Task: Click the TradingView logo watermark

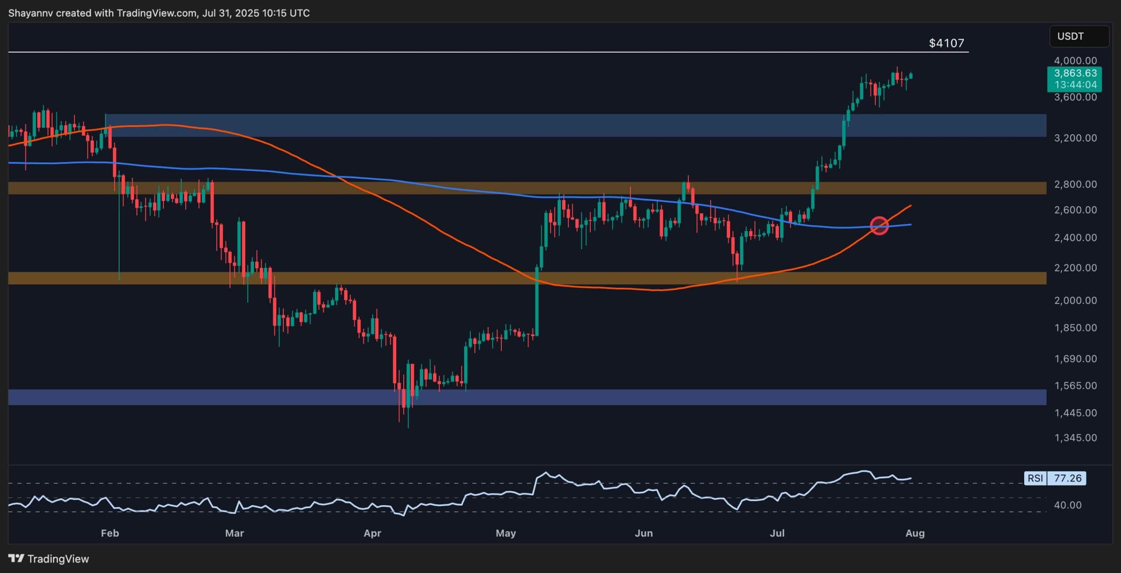Action: pyautogui.click(x=48, y=559)
